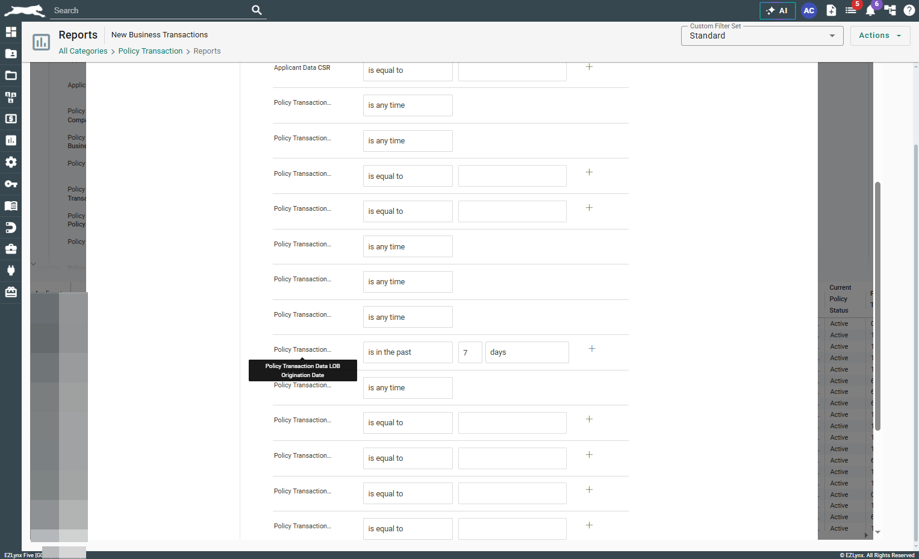Open Applicant Data CSR 'is equal to' dropdown

[x=408, y=70]
